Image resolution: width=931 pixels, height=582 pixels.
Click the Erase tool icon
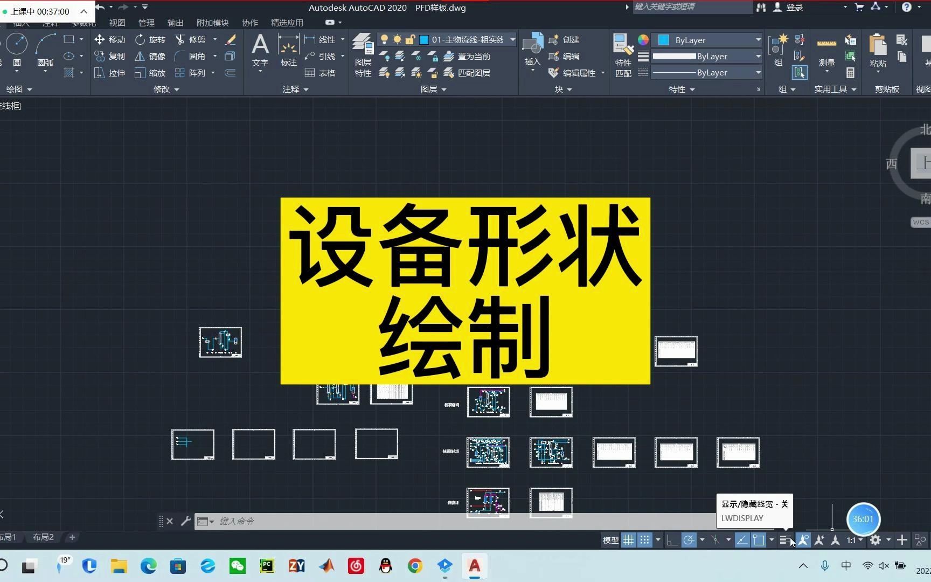coord(231,39)
